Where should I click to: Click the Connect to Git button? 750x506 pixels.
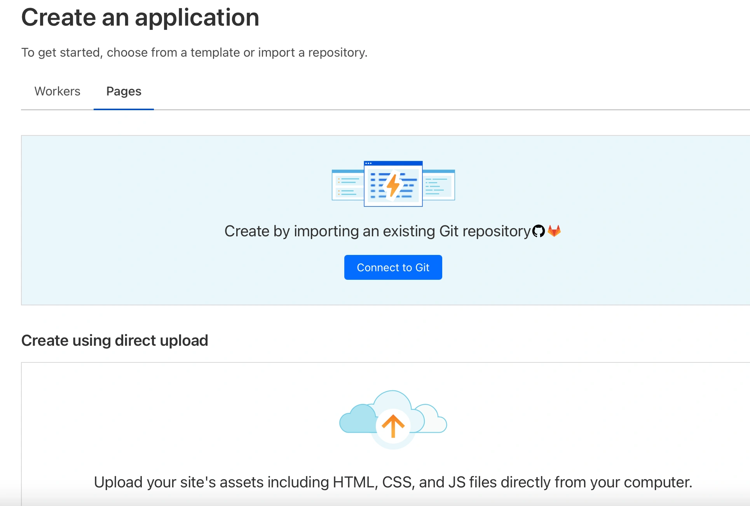(393, 267)
